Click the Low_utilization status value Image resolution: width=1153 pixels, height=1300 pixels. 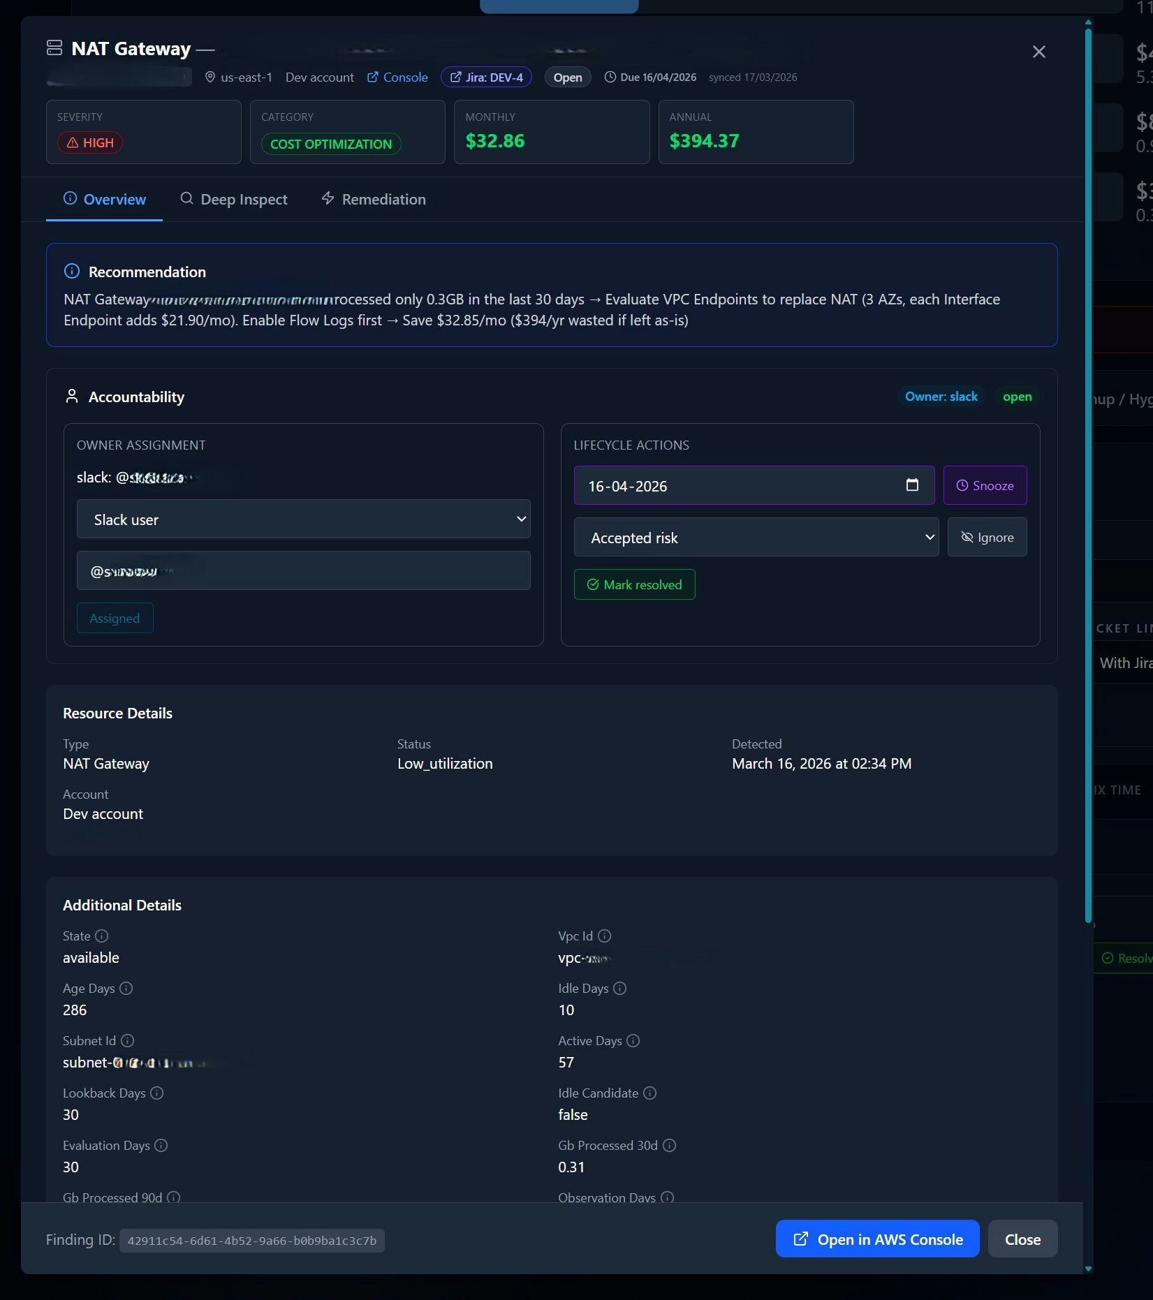[445, 764]
